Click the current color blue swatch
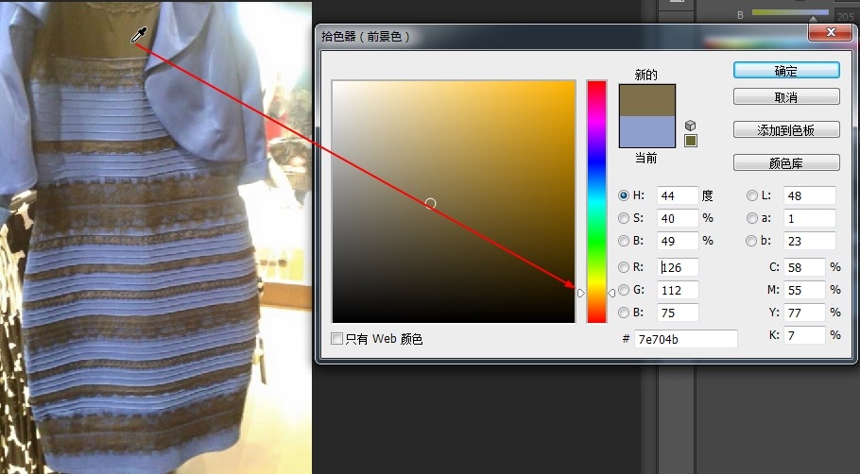 point(647,131)
